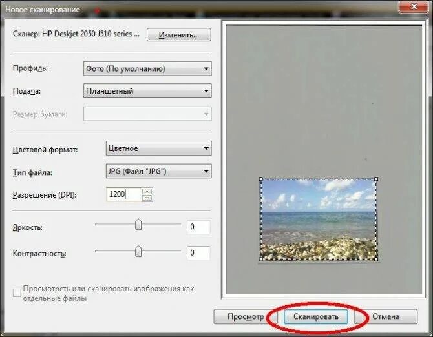This screenshot has height=337, width=433.
Task: Click the resolution DPI input field
Action: (x=123, y=194)
